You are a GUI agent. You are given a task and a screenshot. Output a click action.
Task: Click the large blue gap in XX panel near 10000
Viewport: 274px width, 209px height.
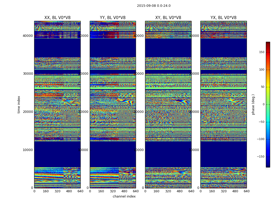coord(57,154)
